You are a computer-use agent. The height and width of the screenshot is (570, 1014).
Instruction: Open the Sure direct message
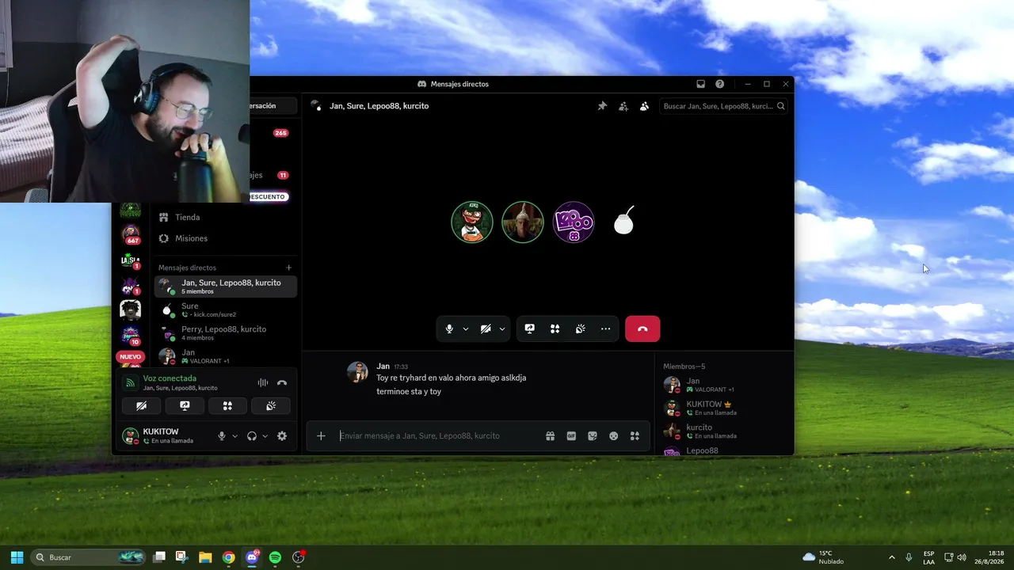(x=226, y=310)
